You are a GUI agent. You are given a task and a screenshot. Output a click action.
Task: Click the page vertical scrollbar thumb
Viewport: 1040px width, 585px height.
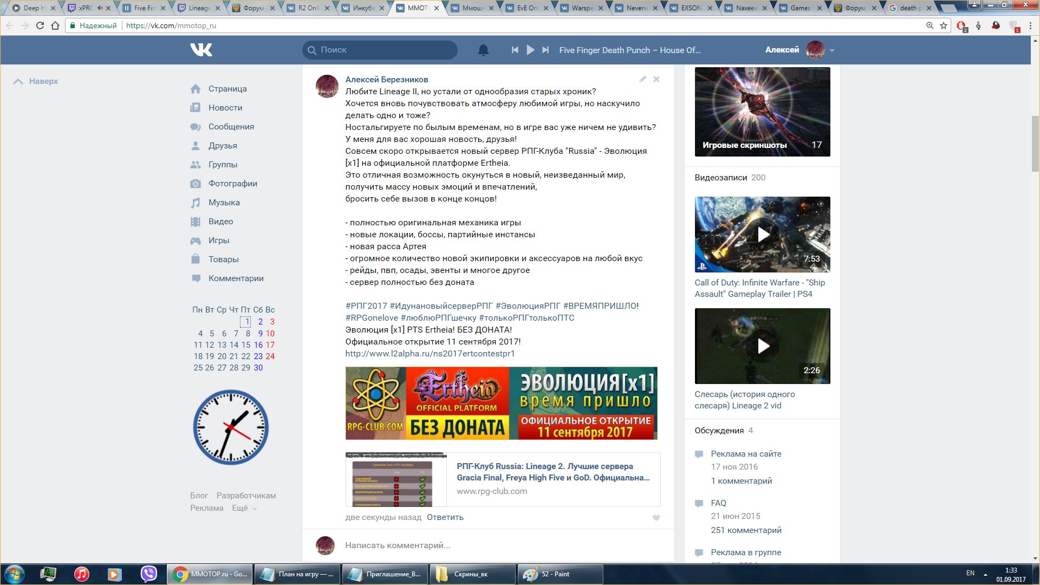point(1035,144)
